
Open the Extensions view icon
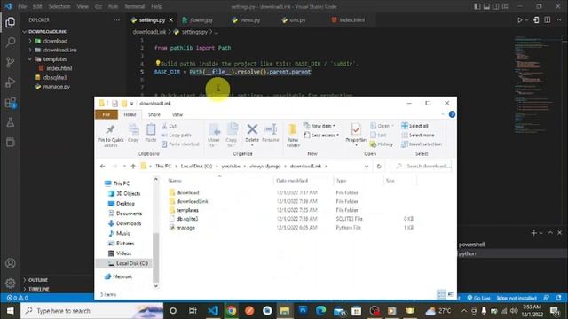[10, 103]
